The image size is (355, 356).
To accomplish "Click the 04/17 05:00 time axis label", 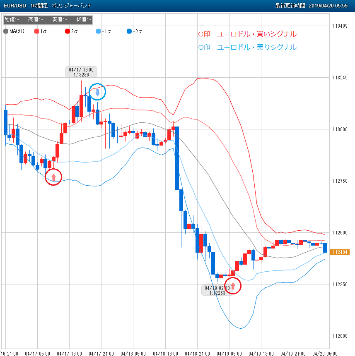I will pos(37,354).
